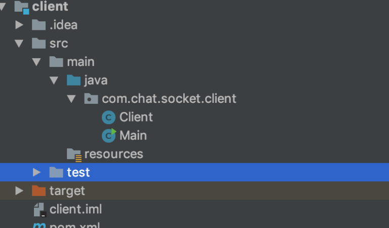Click the client.iml file icon
The image size is (389, 228).
[x=40, y=210]
